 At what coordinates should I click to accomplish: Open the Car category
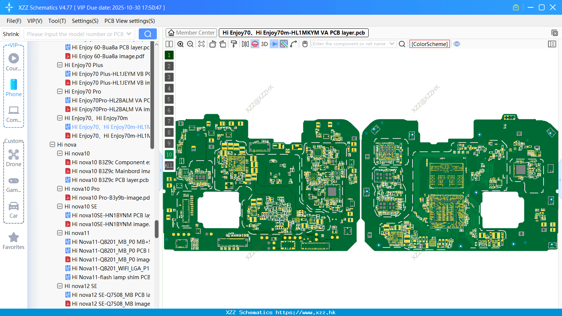14,210
